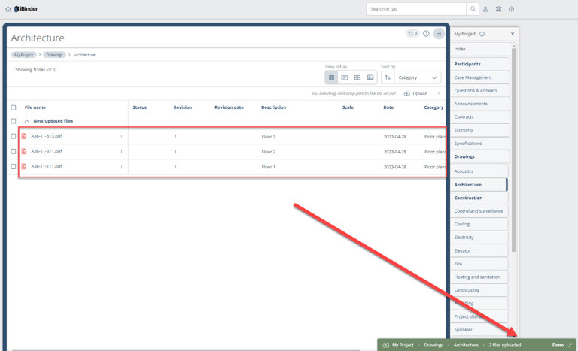578x351 pixels.
Task: Switch to table list view icon
Action: [x=332, y=77]
